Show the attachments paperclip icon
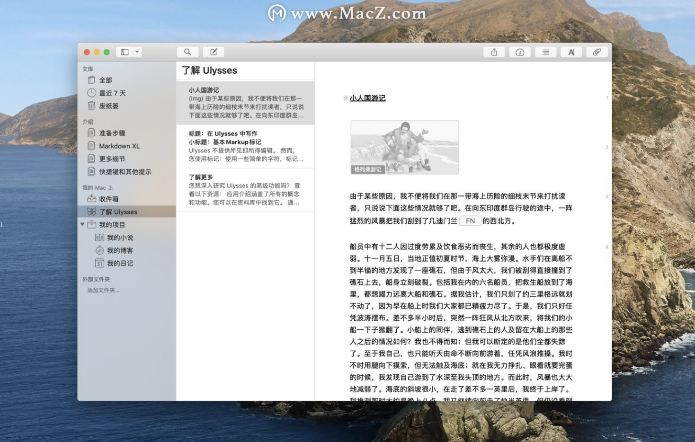This screenshot has height=442, width=695. coord(597,52)
